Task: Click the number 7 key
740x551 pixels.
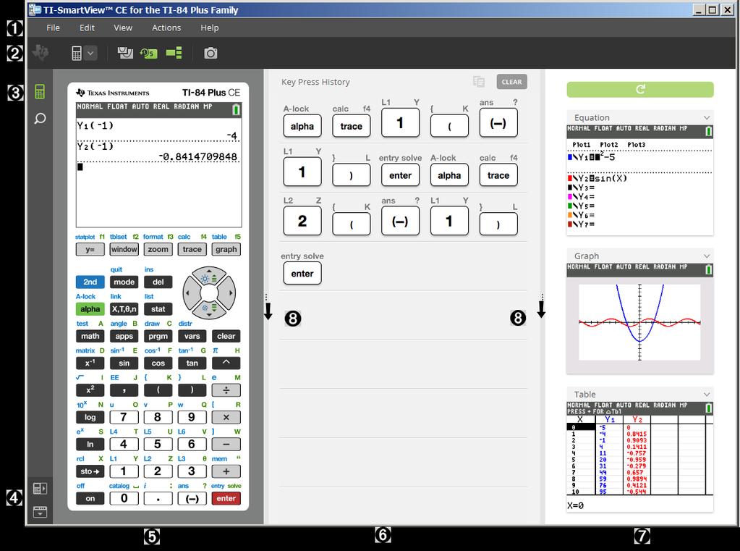Action: pos(124,417)
